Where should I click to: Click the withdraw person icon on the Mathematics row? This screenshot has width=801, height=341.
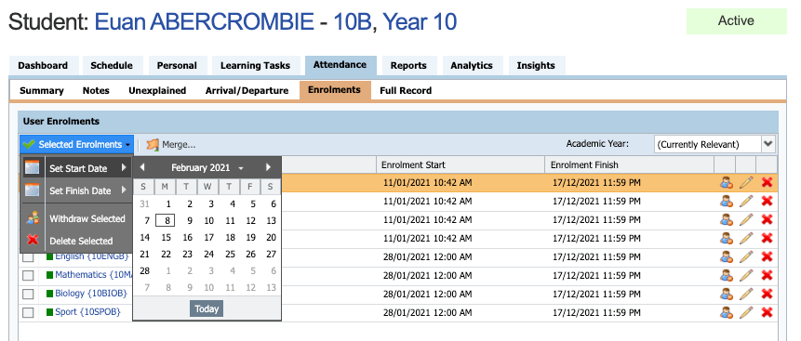726,275
